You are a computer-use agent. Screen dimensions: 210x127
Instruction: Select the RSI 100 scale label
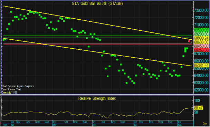[x=197, y=101]
